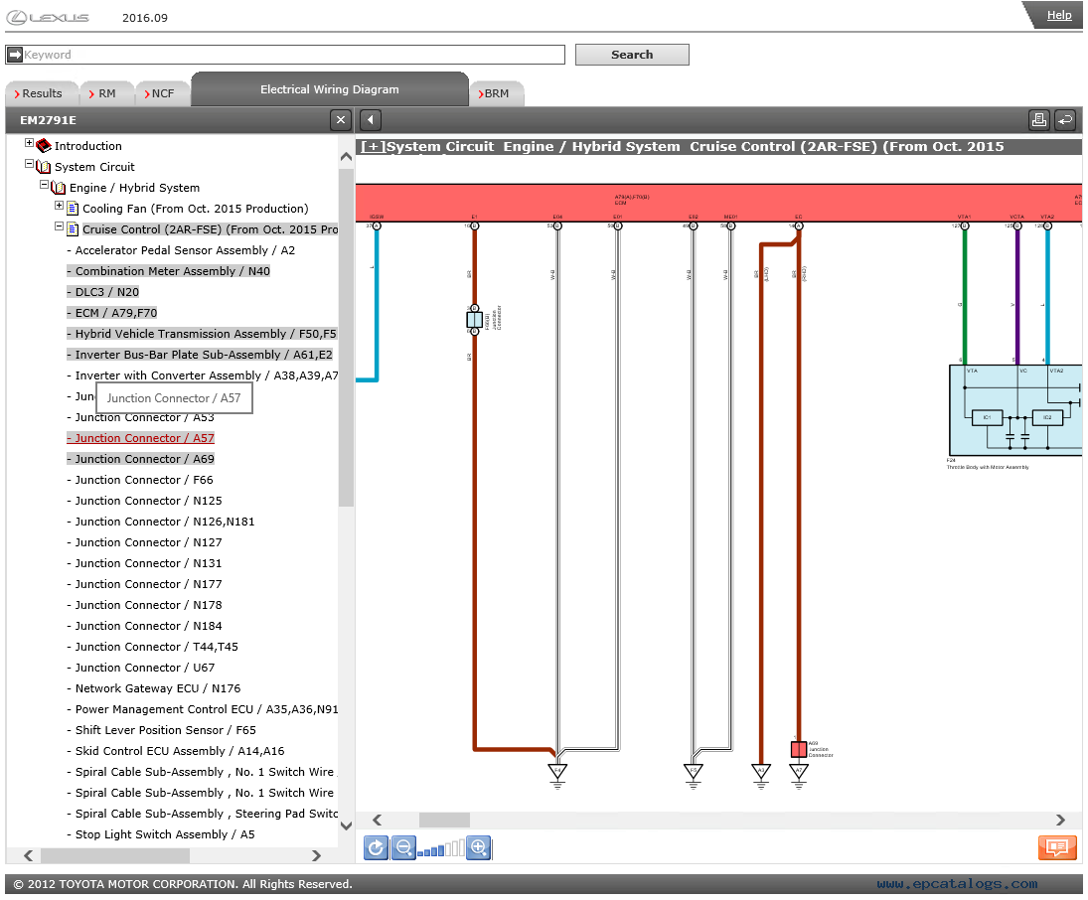Screen dimensions: 1088x900
Task: Switch to the Results tab
Action: pos(41,93)
